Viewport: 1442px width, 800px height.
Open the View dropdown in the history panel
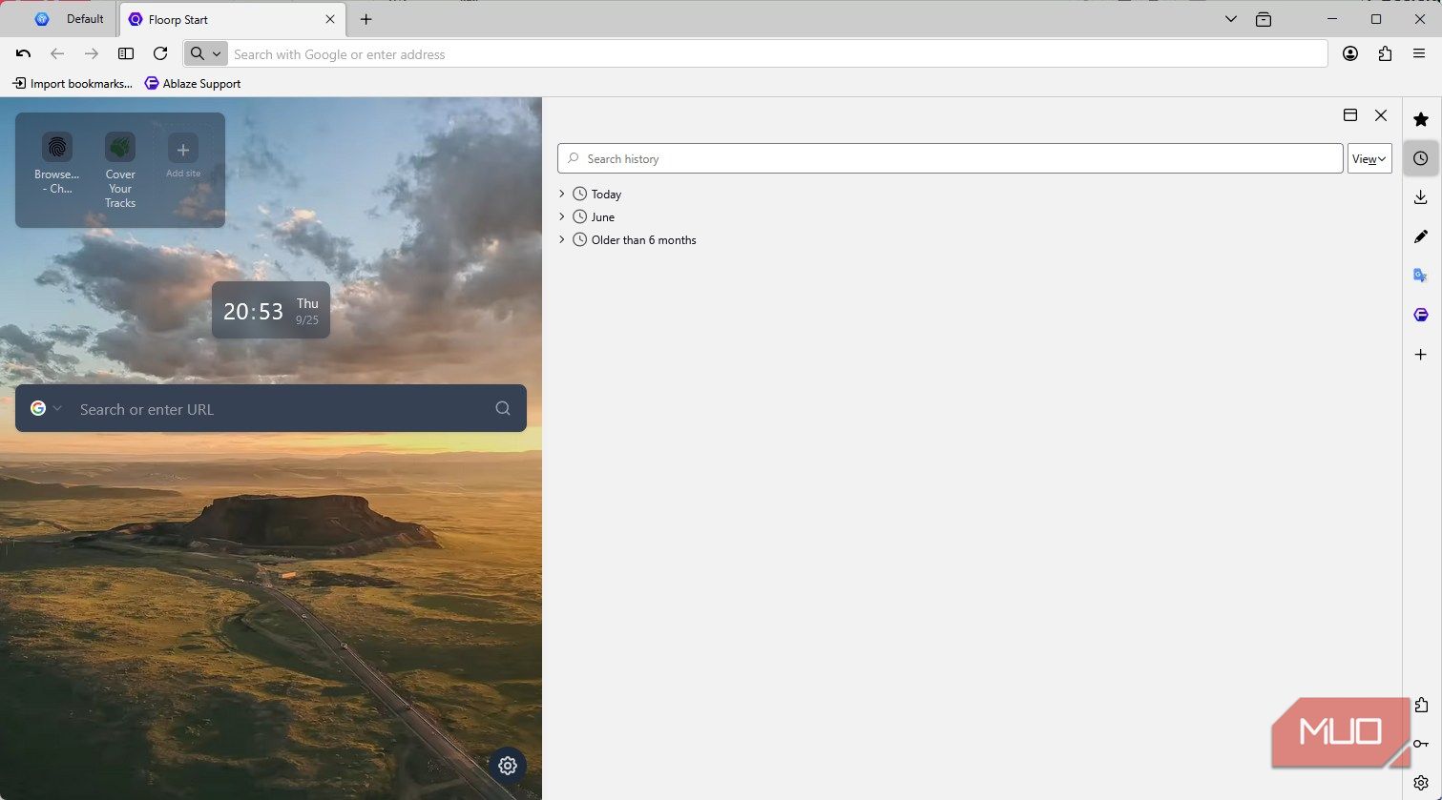coord(1369,158)
